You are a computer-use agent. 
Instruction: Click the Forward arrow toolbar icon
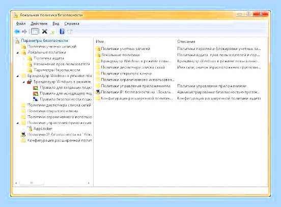24,32
